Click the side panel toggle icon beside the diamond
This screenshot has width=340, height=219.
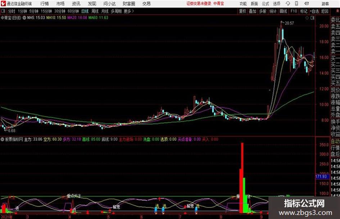[312, 18]
